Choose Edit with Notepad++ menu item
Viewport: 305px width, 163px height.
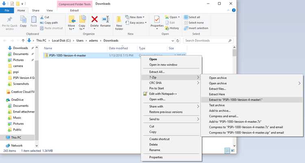[x=171, y=94]
